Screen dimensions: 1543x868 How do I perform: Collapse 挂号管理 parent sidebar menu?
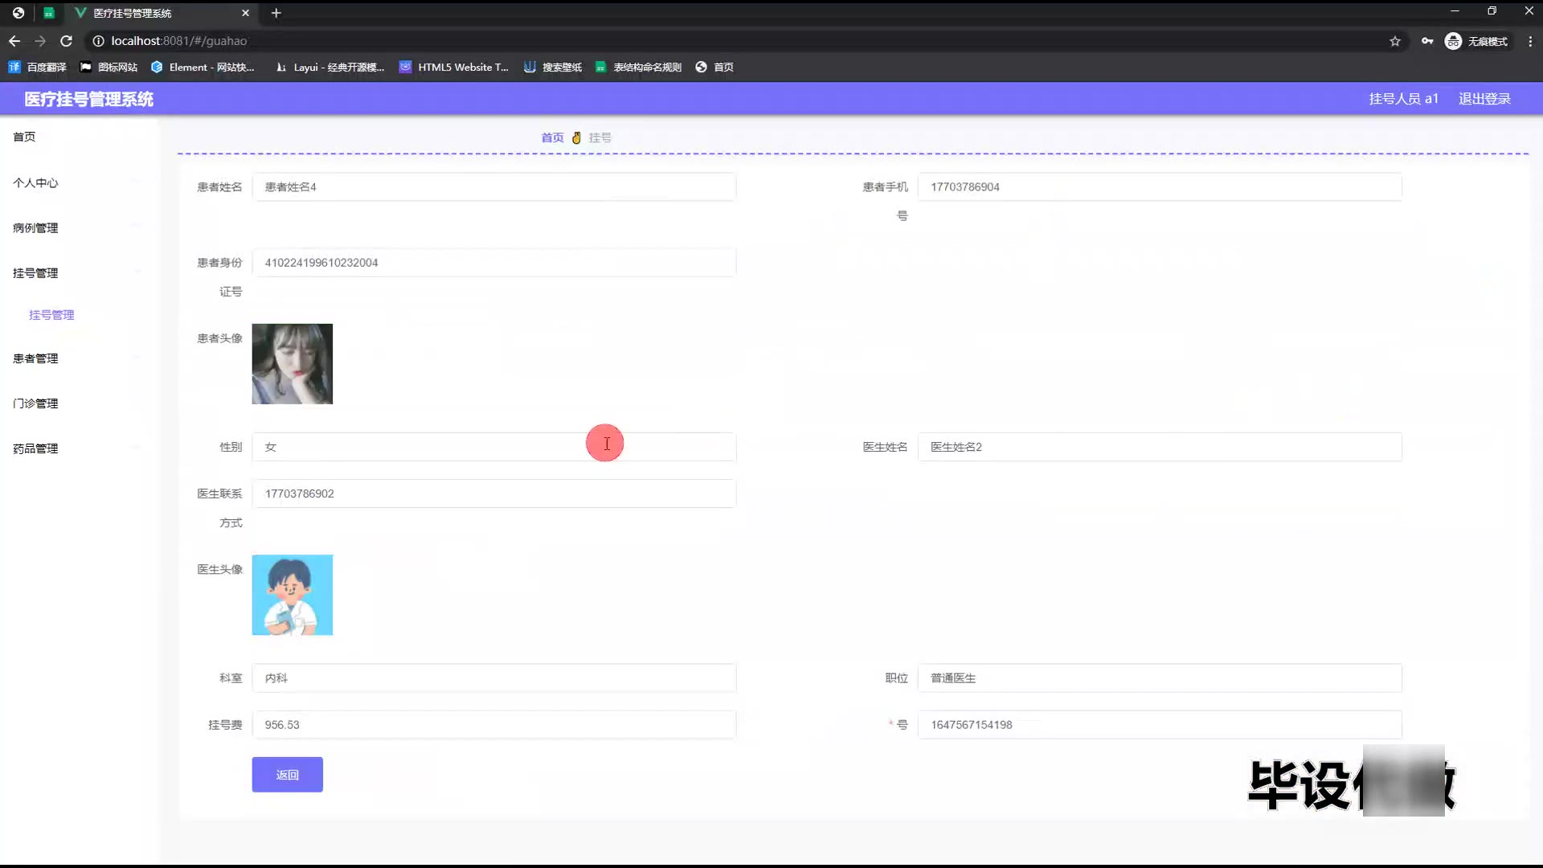tap(35, 273)
